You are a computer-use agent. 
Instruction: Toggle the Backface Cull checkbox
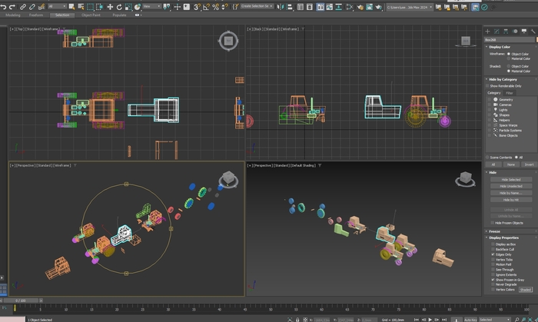coord(493,249)
